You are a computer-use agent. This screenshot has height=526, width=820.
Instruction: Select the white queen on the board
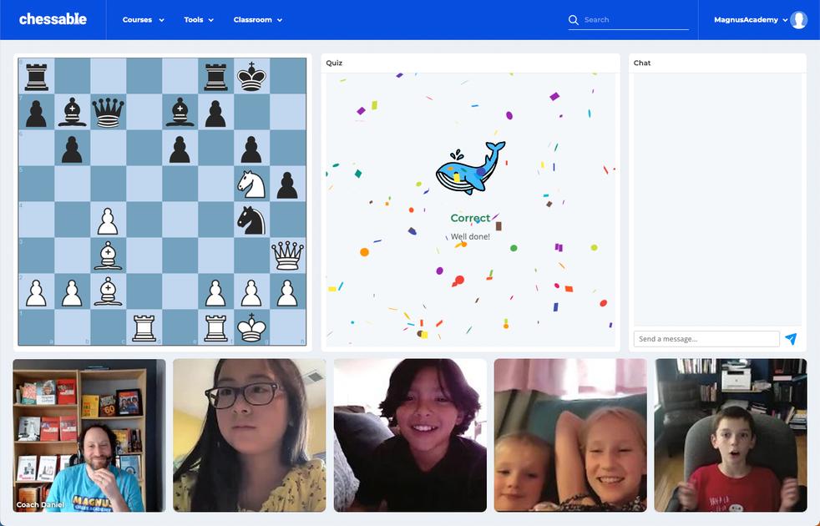(x=287, y=255)
